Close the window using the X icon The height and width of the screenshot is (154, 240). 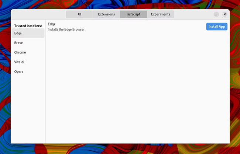pos(225,14)
